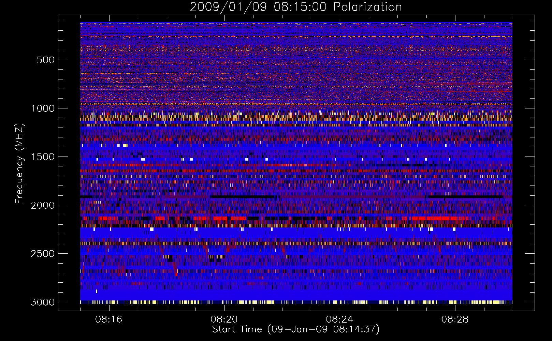Screen dimensions: 552x341
Task: Click the 08:16 time tick label
Action: [109, 320]
